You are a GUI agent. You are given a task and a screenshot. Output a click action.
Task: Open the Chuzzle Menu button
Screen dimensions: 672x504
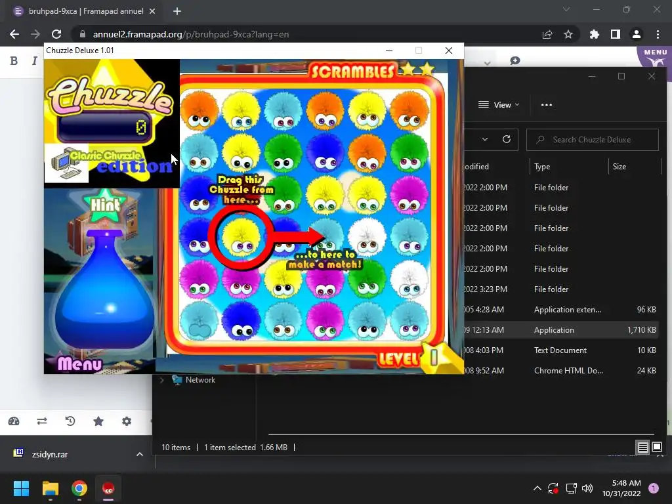coord(80,364)
